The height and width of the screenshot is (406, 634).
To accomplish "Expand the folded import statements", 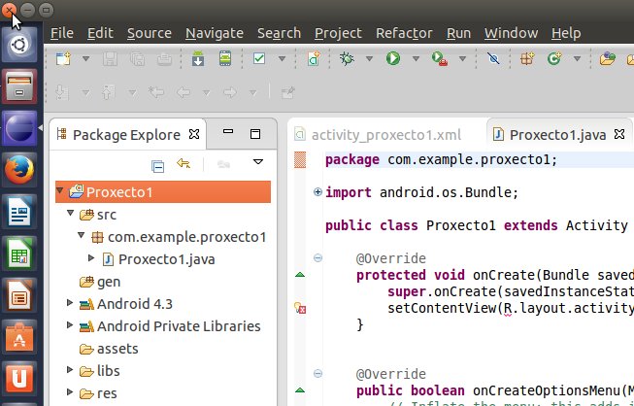I will tap(317, 192).
